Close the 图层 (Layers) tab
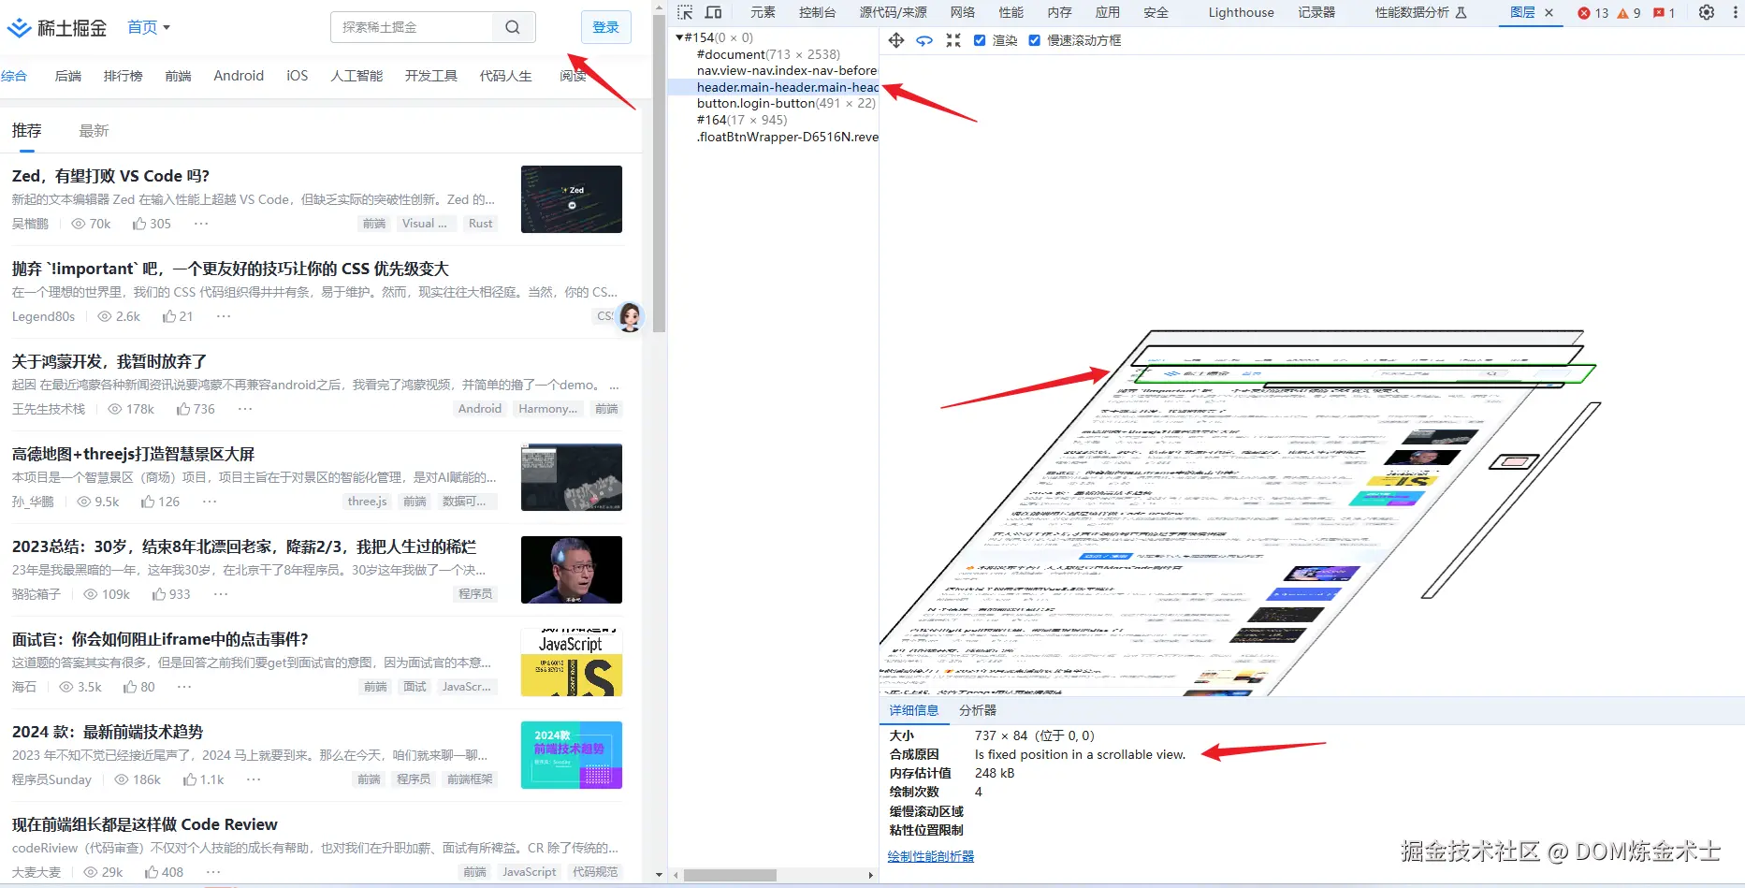1745x888 pixels. 1549,12
